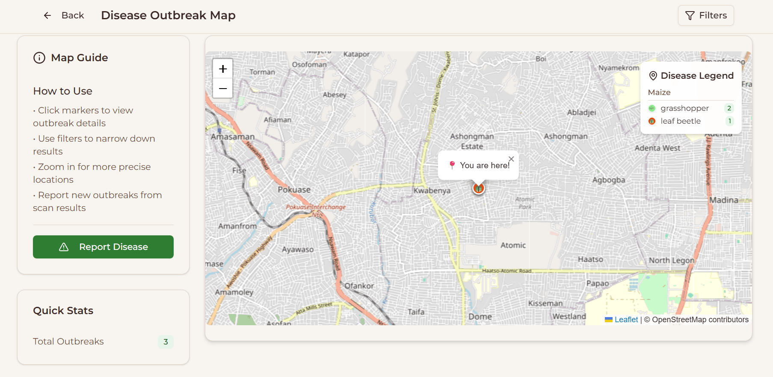This screenshot has width=773, height=377.
Task: Click the red pin in the popup
Action: pyautogui.click(x=452, y=165)
